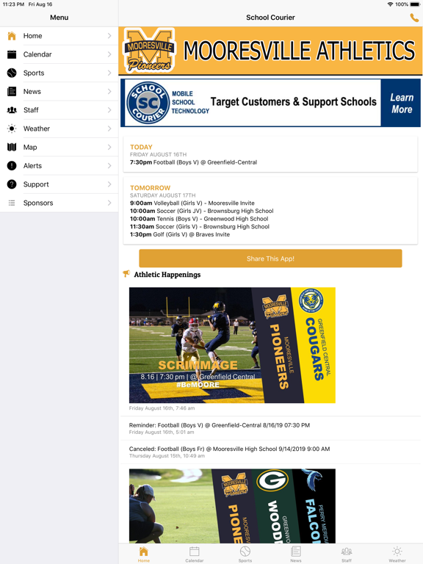Image resolution: width=423 pixels, height=564 pixels.
Task: Select the Calendar icon in sidebar menu
Action: 12,54
